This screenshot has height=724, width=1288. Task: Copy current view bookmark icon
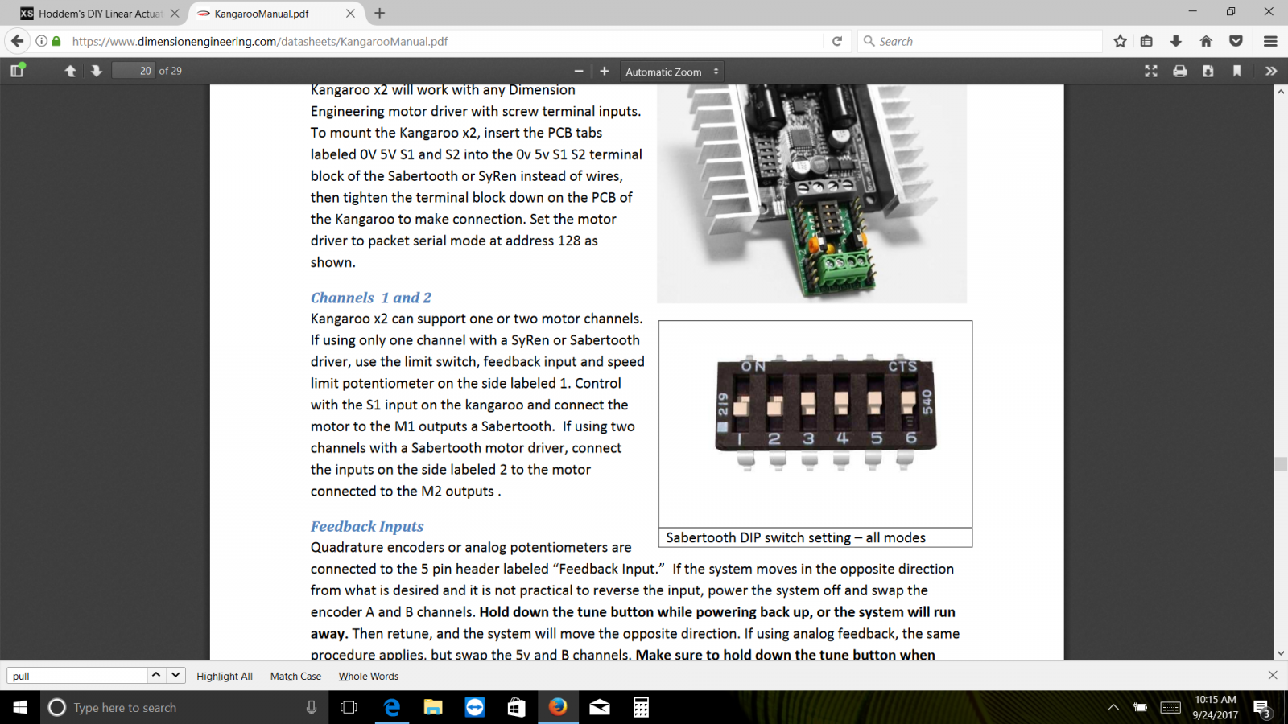pos(1236,71)
